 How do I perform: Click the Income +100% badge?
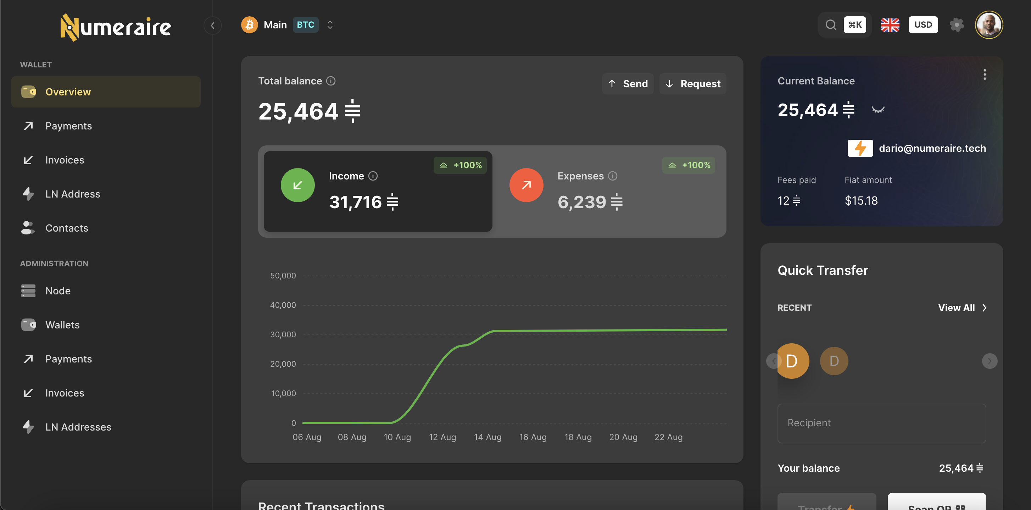pos(460,165)
